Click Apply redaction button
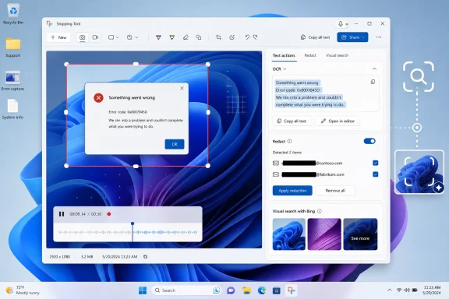 (292, 191)
